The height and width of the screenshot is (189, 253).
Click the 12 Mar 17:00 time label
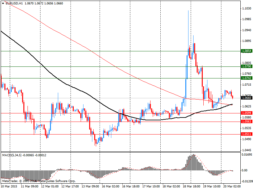(70, 186)
